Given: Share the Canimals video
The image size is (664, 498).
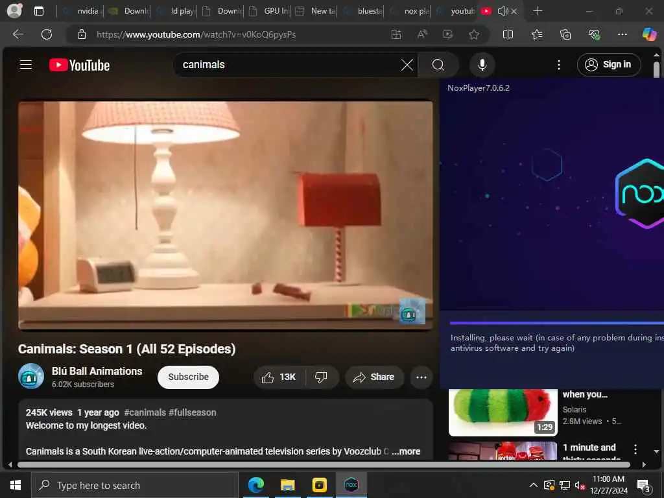Looking at the screenshot, I should 374,377.
